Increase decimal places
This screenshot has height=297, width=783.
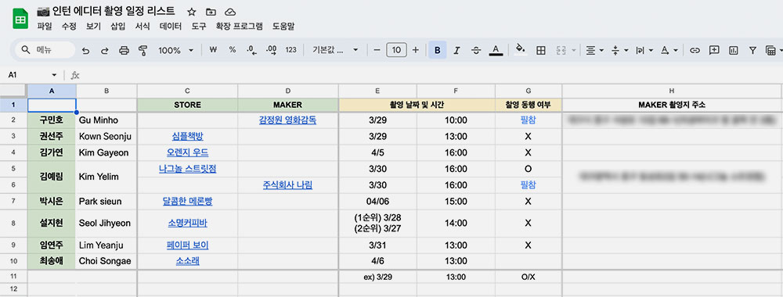271,50
